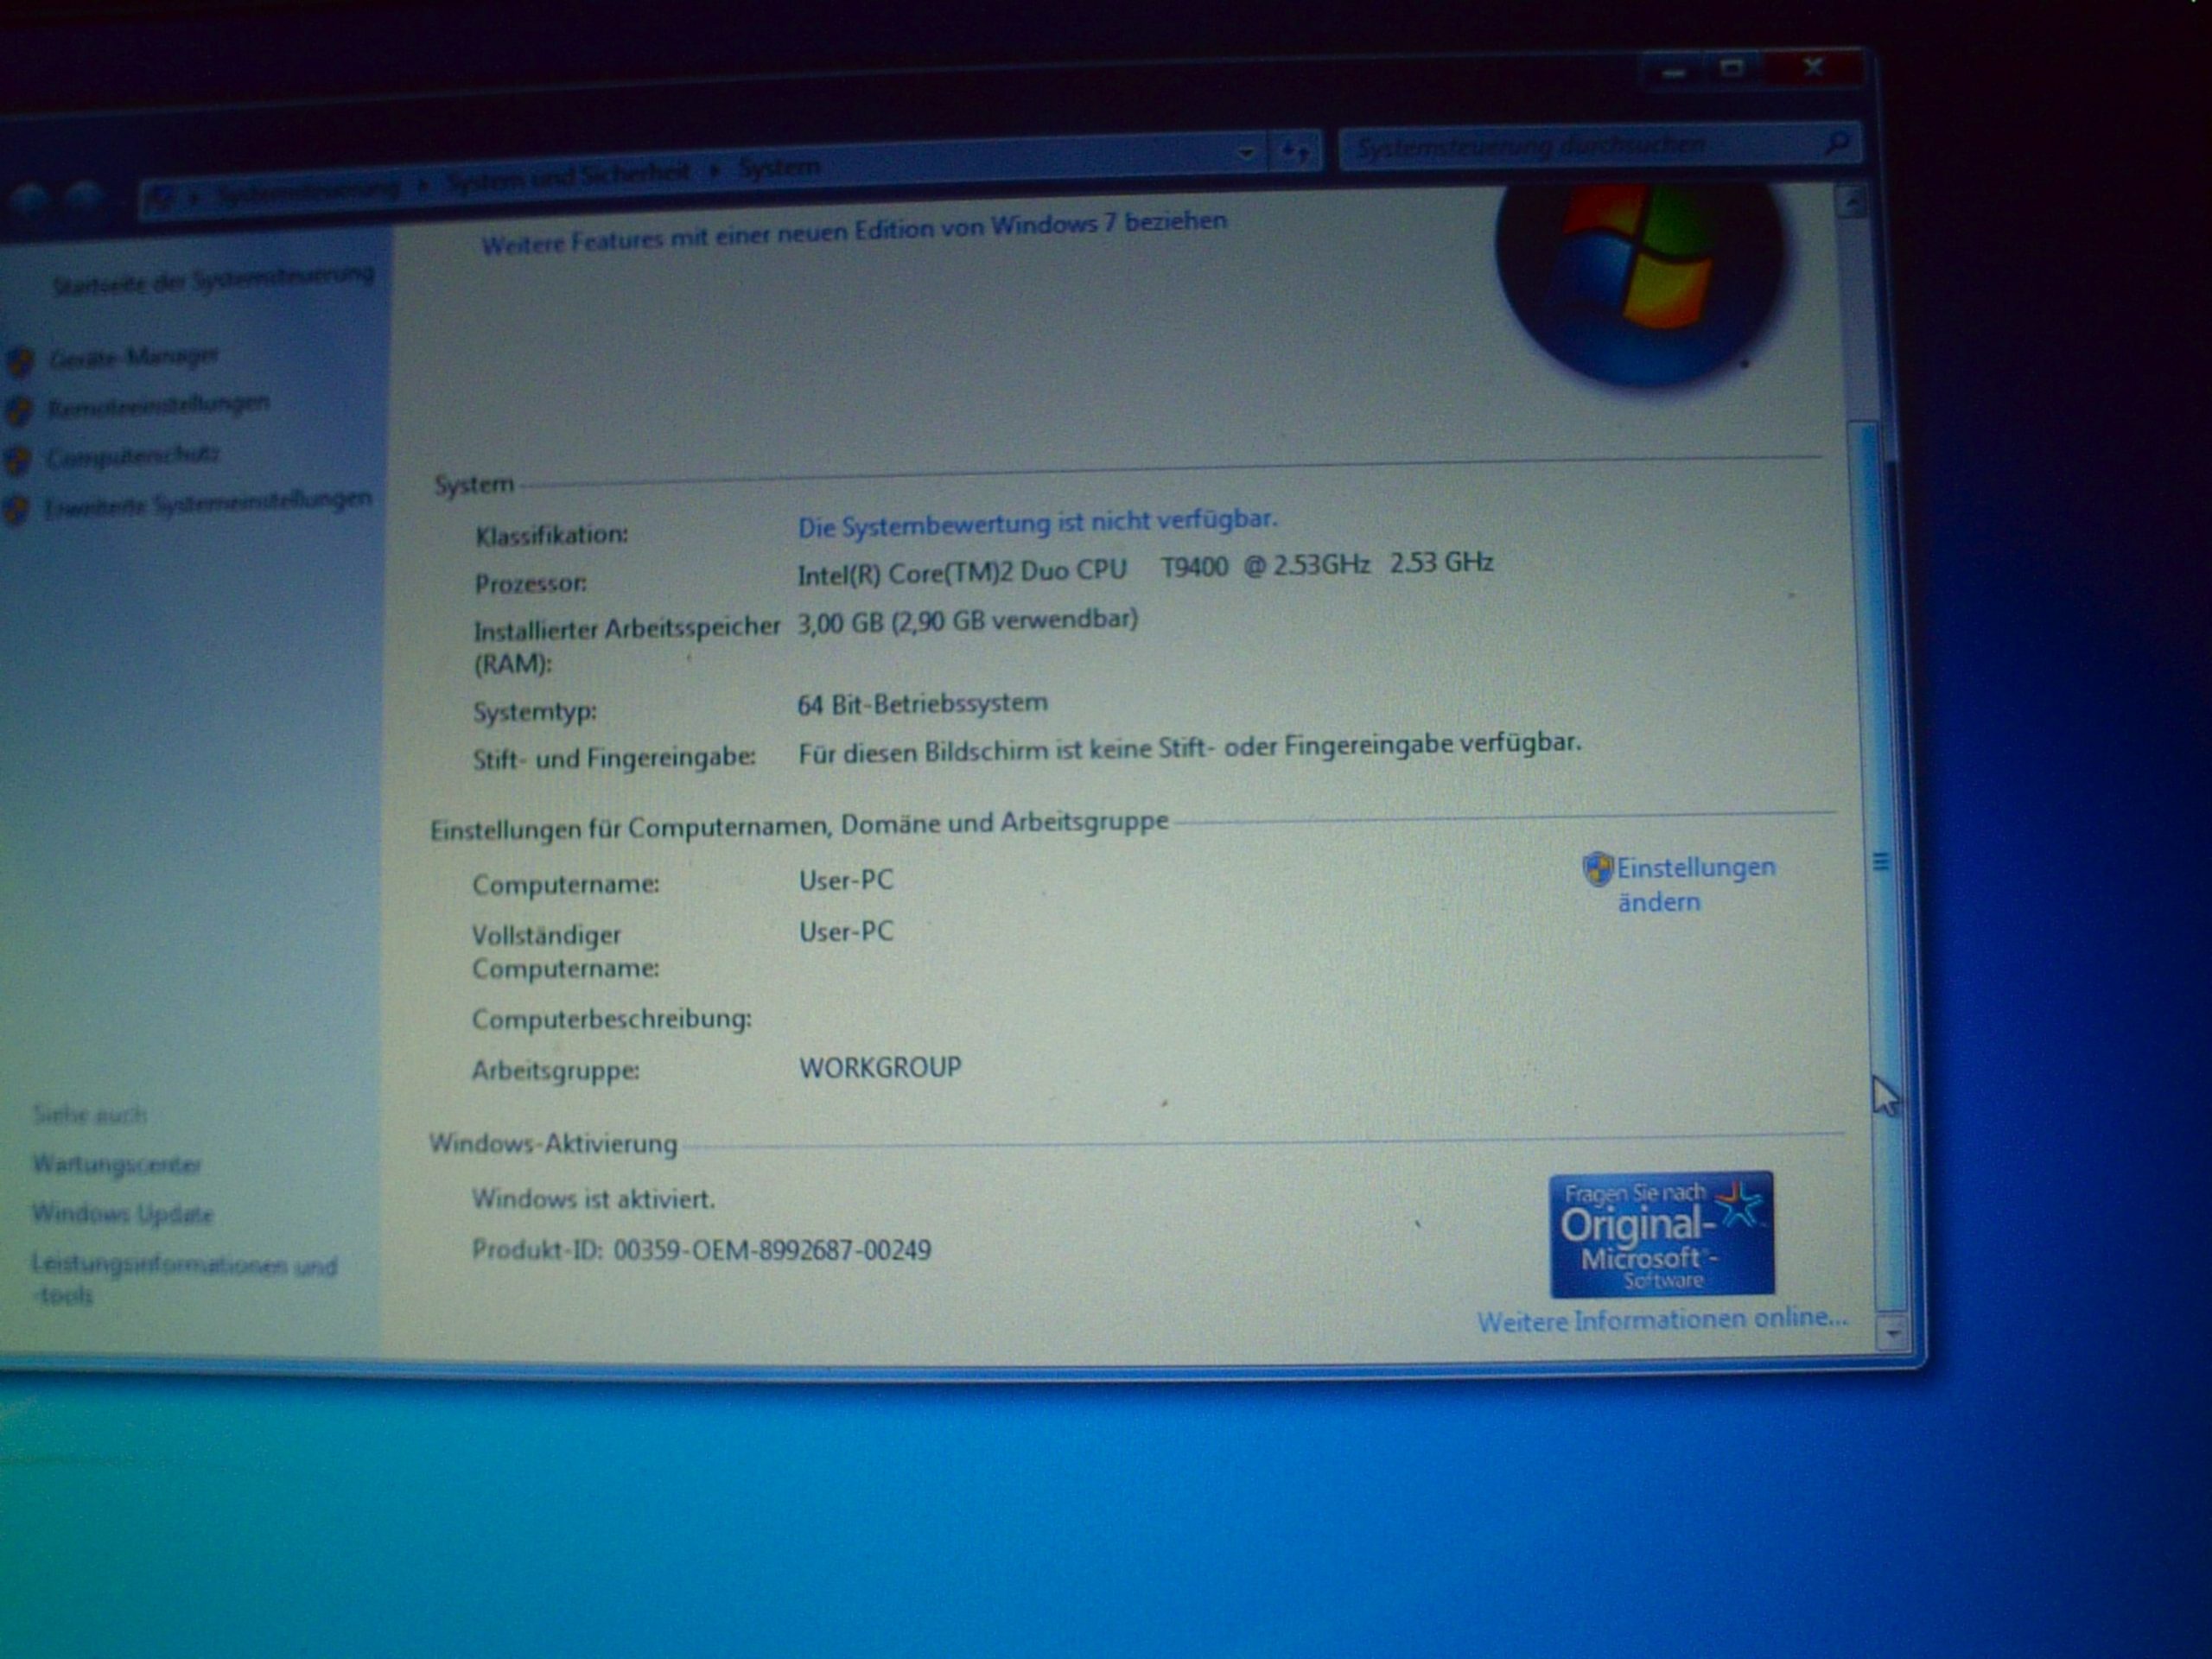2212x1659 pixels.
Task: Click the RAM value '3,00 GB (2,90 GB verwendbar)'
Action: click(967, 622)
